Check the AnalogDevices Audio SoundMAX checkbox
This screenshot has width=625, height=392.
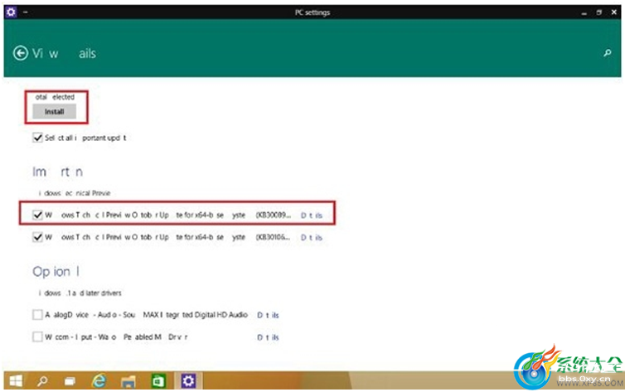click(37, 315)
